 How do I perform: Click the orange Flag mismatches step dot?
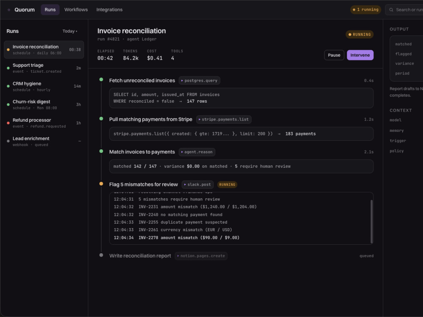point(101,184)
